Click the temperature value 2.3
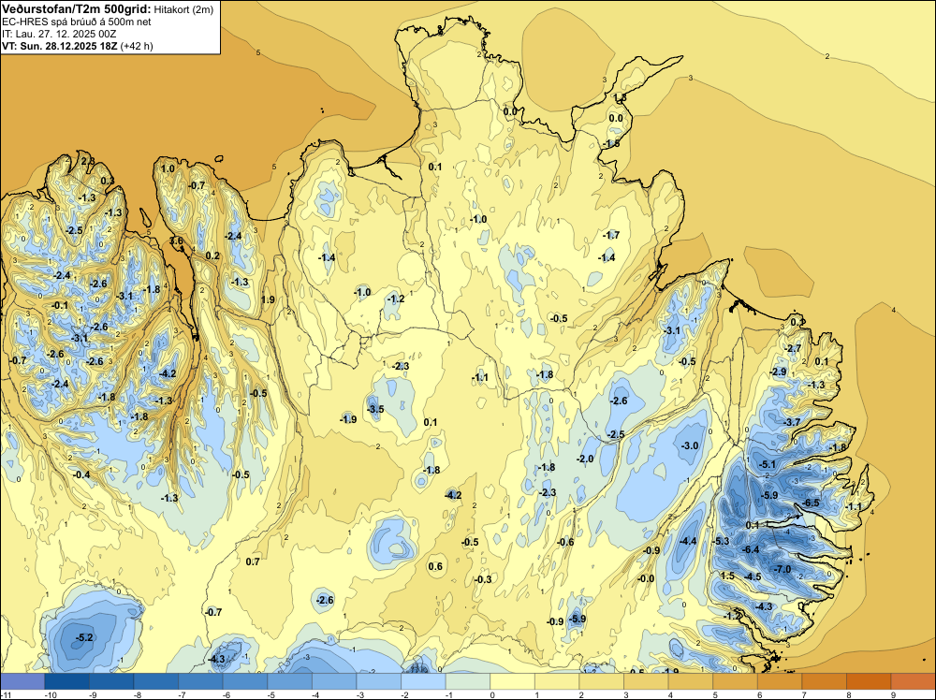 88,161
